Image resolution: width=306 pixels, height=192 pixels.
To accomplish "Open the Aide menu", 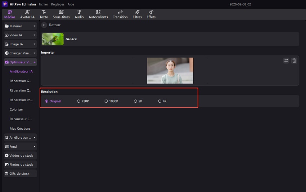I will click(x=71, y=4).
